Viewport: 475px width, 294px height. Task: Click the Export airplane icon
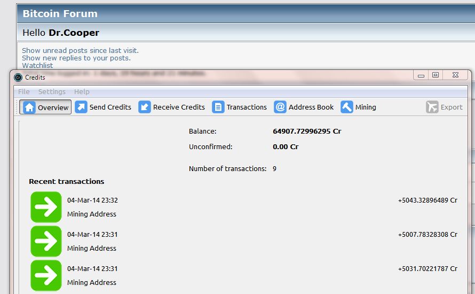click(432, 107)
